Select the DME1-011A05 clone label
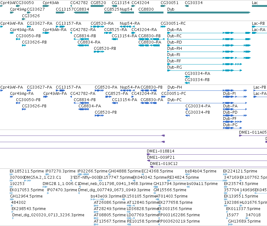Image resolution: width=267 pixels, height=226 pixels. [x=253, y=132]
